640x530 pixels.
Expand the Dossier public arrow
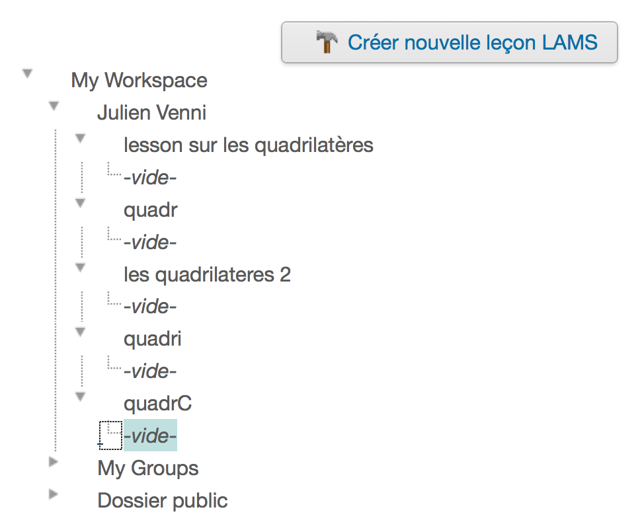pos(53,494)
